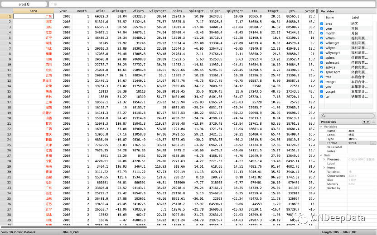Viewport: 377px width, 235px height.
Task: Toggle the tms variable checkbox
Action: coord(322,77)
